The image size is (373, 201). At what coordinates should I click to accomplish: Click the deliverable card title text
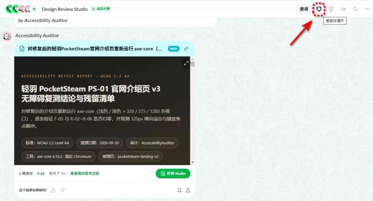click(x=95, y=49)
